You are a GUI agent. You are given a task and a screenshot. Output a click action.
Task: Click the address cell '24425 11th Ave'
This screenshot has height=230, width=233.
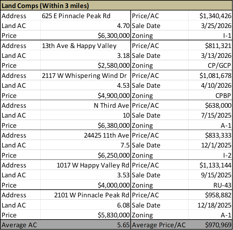click(x=85, y=135)
